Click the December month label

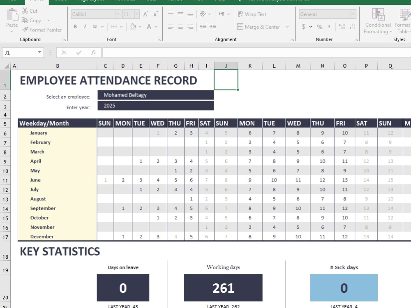click(x=42, y=237)
